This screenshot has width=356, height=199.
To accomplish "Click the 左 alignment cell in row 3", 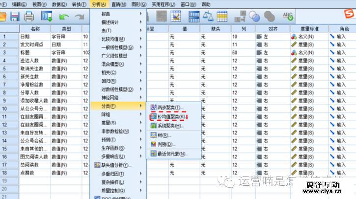I will tap(273, 53).
